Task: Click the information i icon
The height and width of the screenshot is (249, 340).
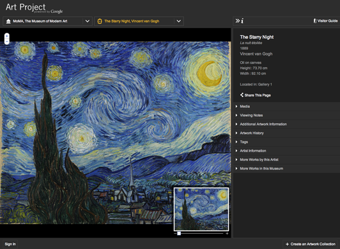Action: pos(242,21)
